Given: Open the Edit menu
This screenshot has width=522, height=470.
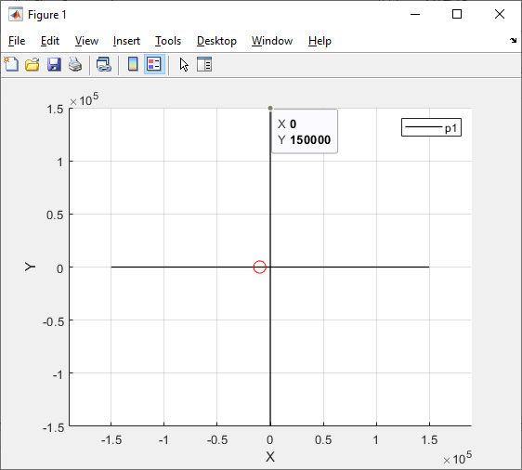Looking at the screenshot, I should (50, 41).
